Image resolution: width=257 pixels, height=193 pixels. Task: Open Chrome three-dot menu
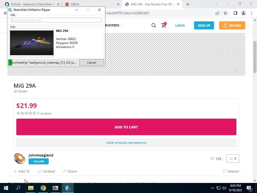pos(251,13)
